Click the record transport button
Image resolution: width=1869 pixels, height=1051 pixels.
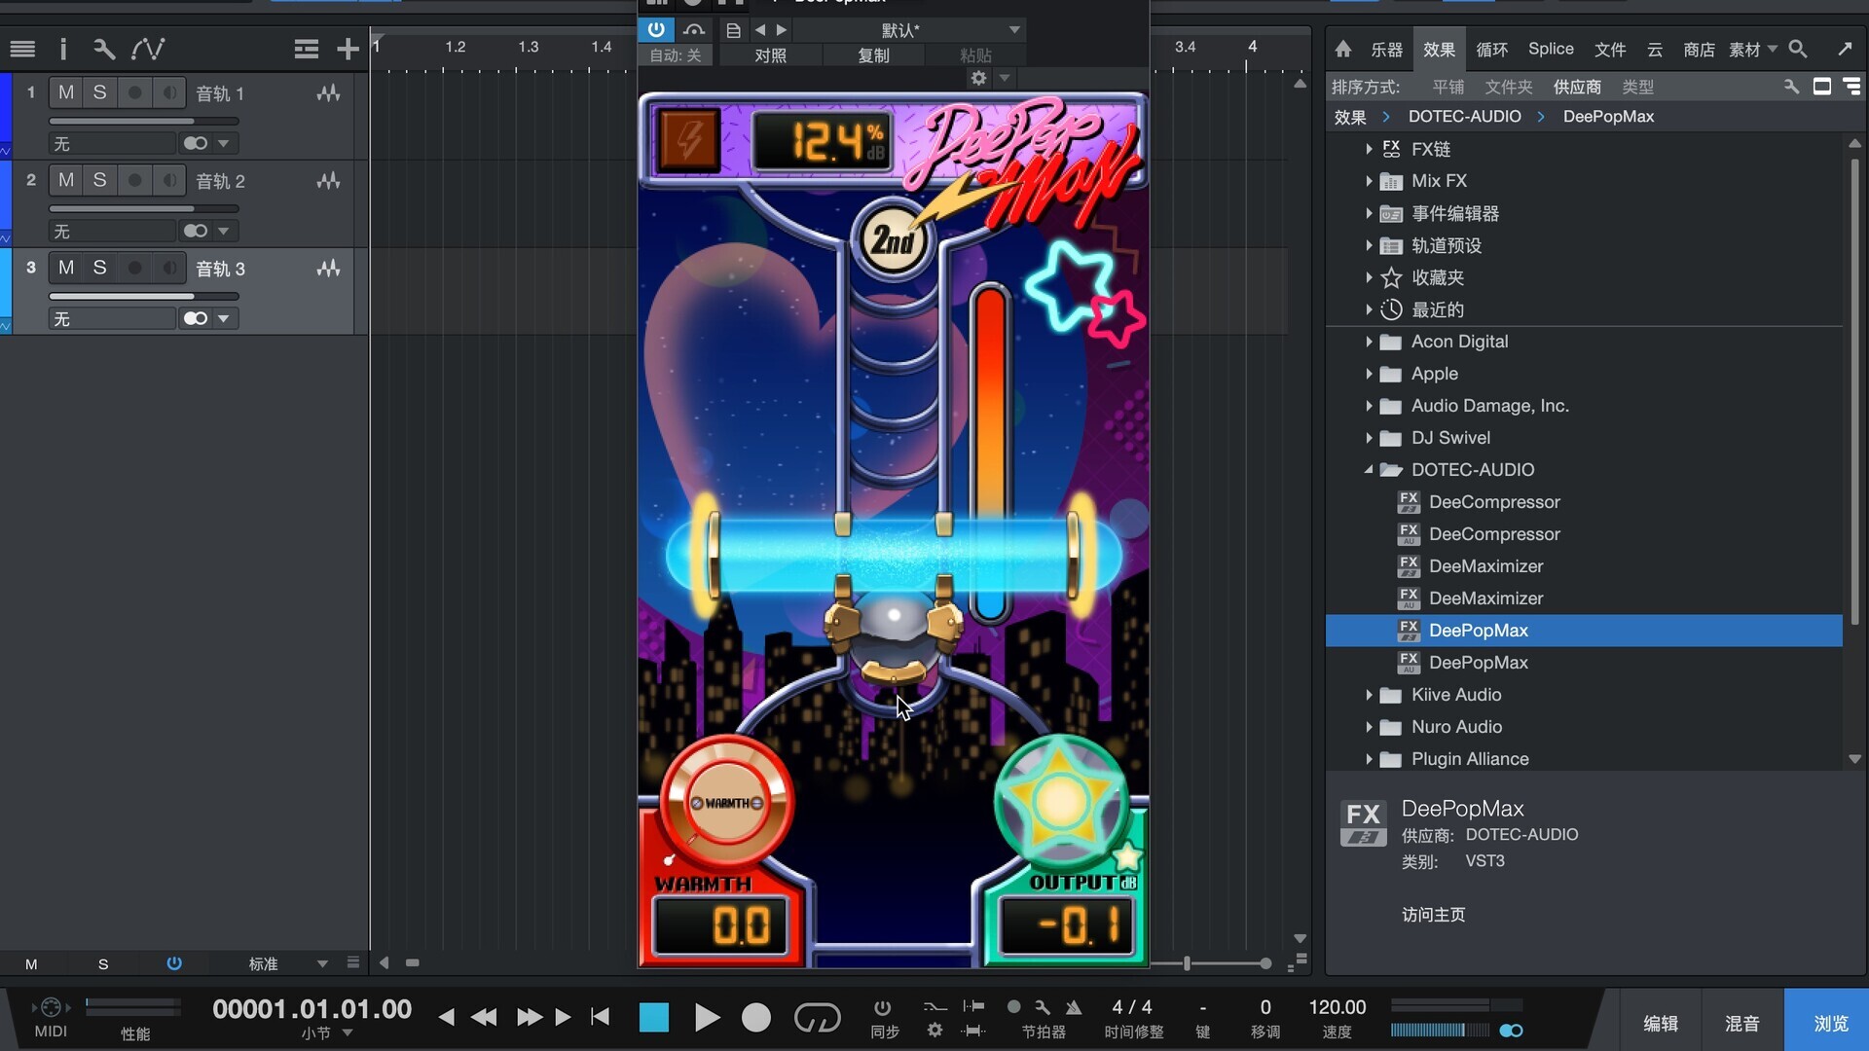click(x=755, y=1018)
